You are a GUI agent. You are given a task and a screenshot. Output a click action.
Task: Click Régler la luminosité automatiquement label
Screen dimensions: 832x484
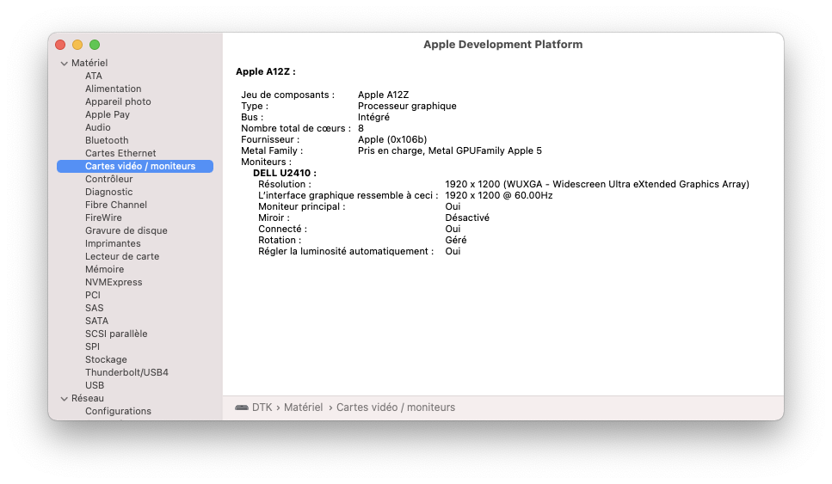pos(345,251)
